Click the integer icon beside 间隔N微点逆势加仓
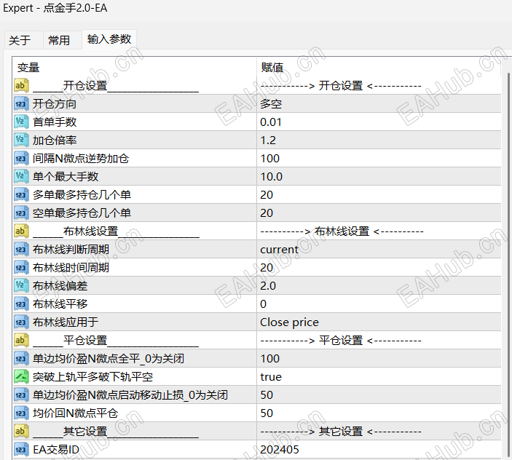 pyautogui.click(x=22, y=159)
